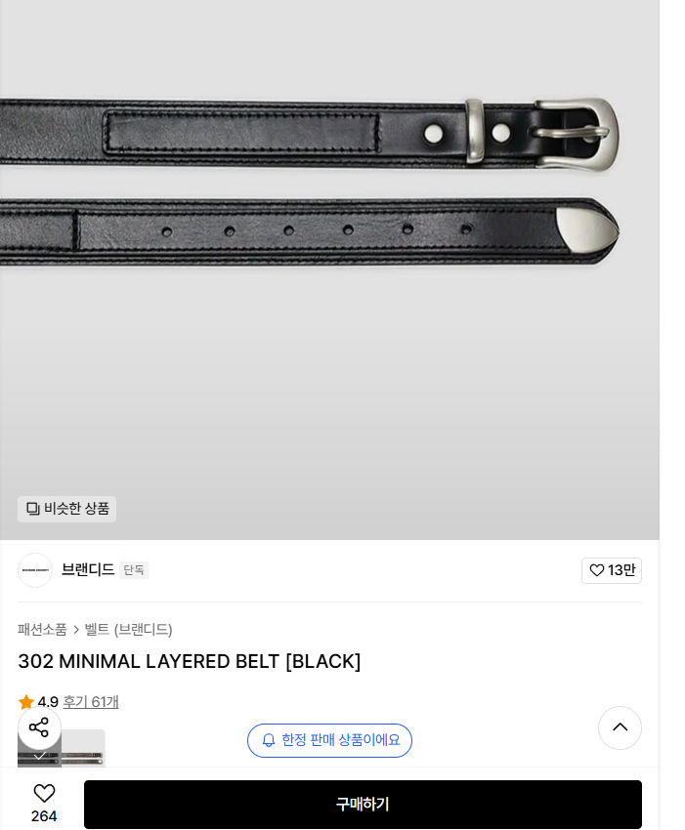This screenshot has height=830, width=685.
Task: Navigate to 벨트 (브랜디드) breadcrumb
Action: point(128,630)
